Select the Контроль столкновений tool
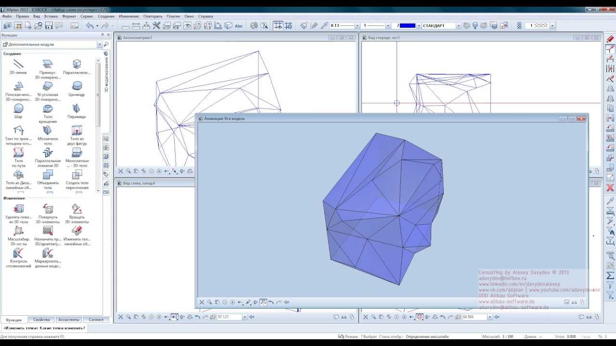Image resolution: width=616 pixels, height=346 pixels. coord(18,258)
